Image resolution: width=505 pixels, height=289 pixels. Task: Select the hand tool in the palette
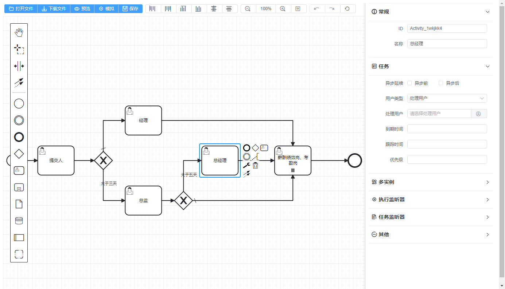tap(19, 32)
